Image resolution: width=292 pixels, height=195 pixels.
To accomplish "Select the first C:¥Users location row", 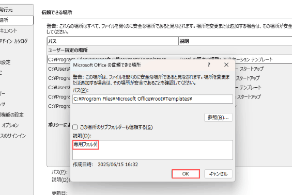I will coord(59,69).
